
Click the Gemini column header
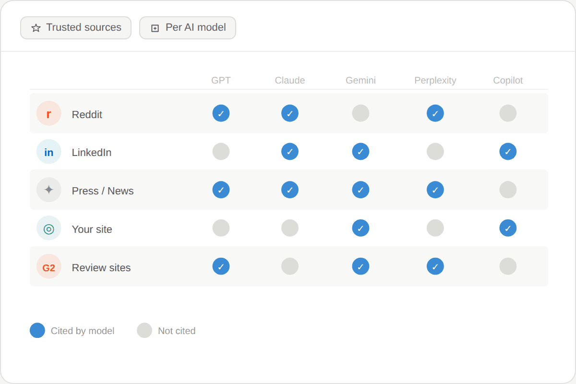361,80
